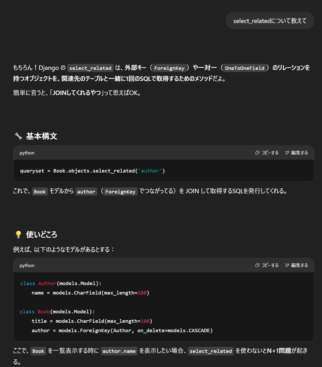
Task: Click the inline code ForeignKey in the first paragraph
Action: point(169,68)
